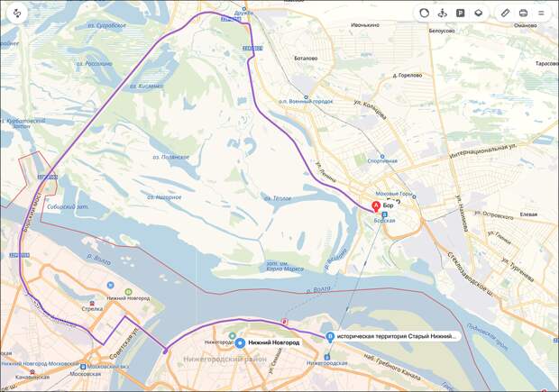
Task: Click the Стрелка station name label
Action: [92, 309]
